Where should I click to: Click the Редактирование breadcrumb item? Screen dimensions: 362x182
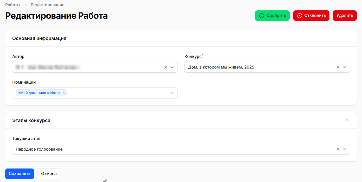click(x=48, y=5)
